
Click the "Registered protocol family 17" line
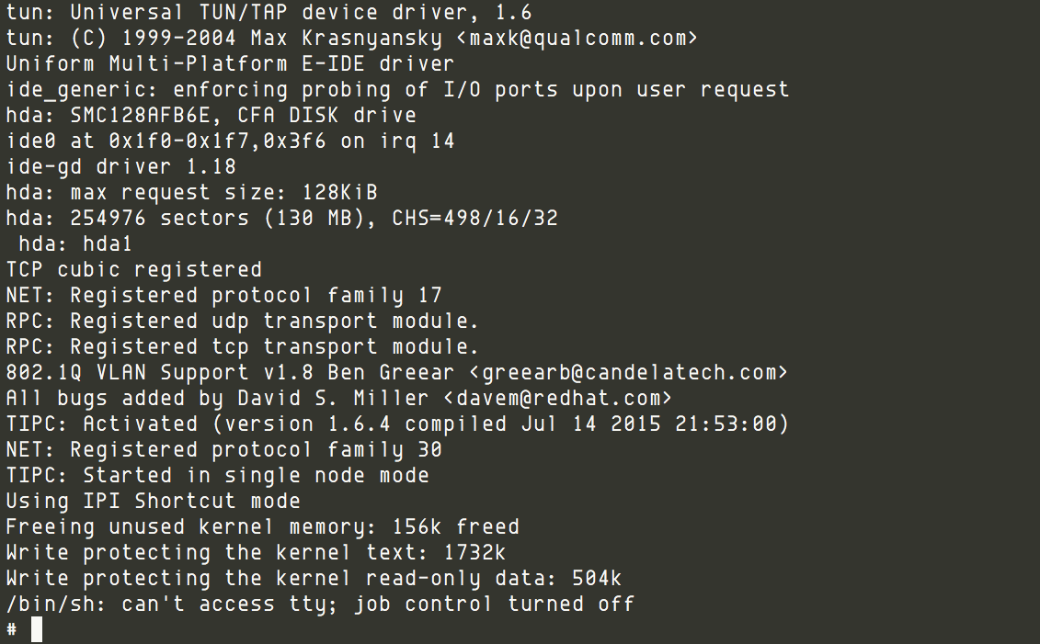coord(256,295)
